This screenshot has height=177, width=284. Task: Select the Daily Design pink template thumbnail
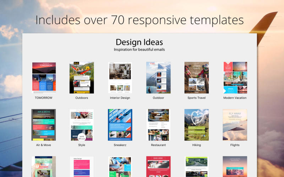[x=82, y=166]
